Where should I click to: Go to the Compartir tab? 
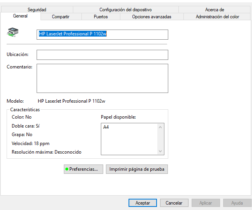61,17
